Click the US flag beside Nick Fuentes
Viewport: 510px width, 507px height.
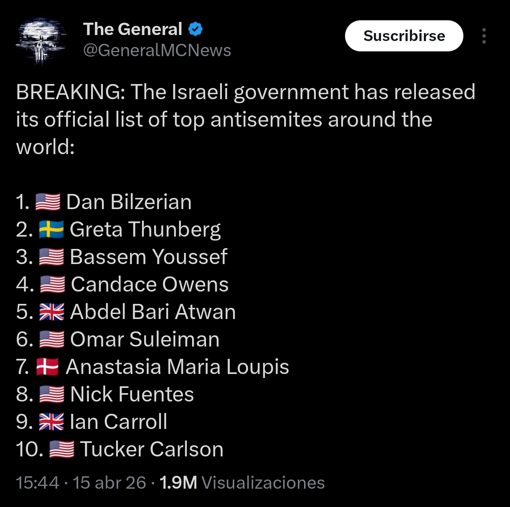[52, 394]
